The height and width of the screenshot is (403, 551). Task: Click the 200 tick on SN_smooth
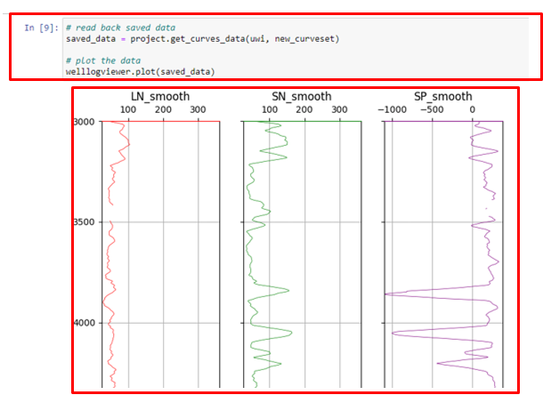pyautogui.click(x=304, y=110)
